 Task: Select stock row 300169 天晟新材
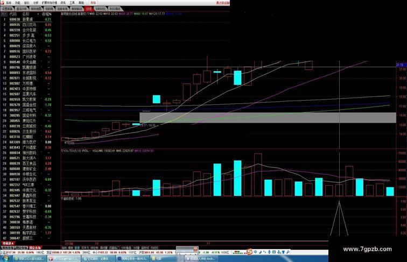click(x=27, y=228)
